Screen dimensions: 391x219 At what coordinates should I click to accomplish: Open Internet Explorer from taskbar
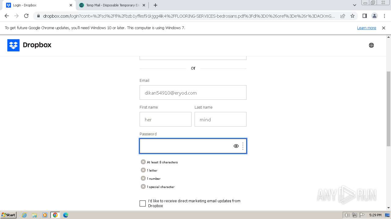pos(24,215)
